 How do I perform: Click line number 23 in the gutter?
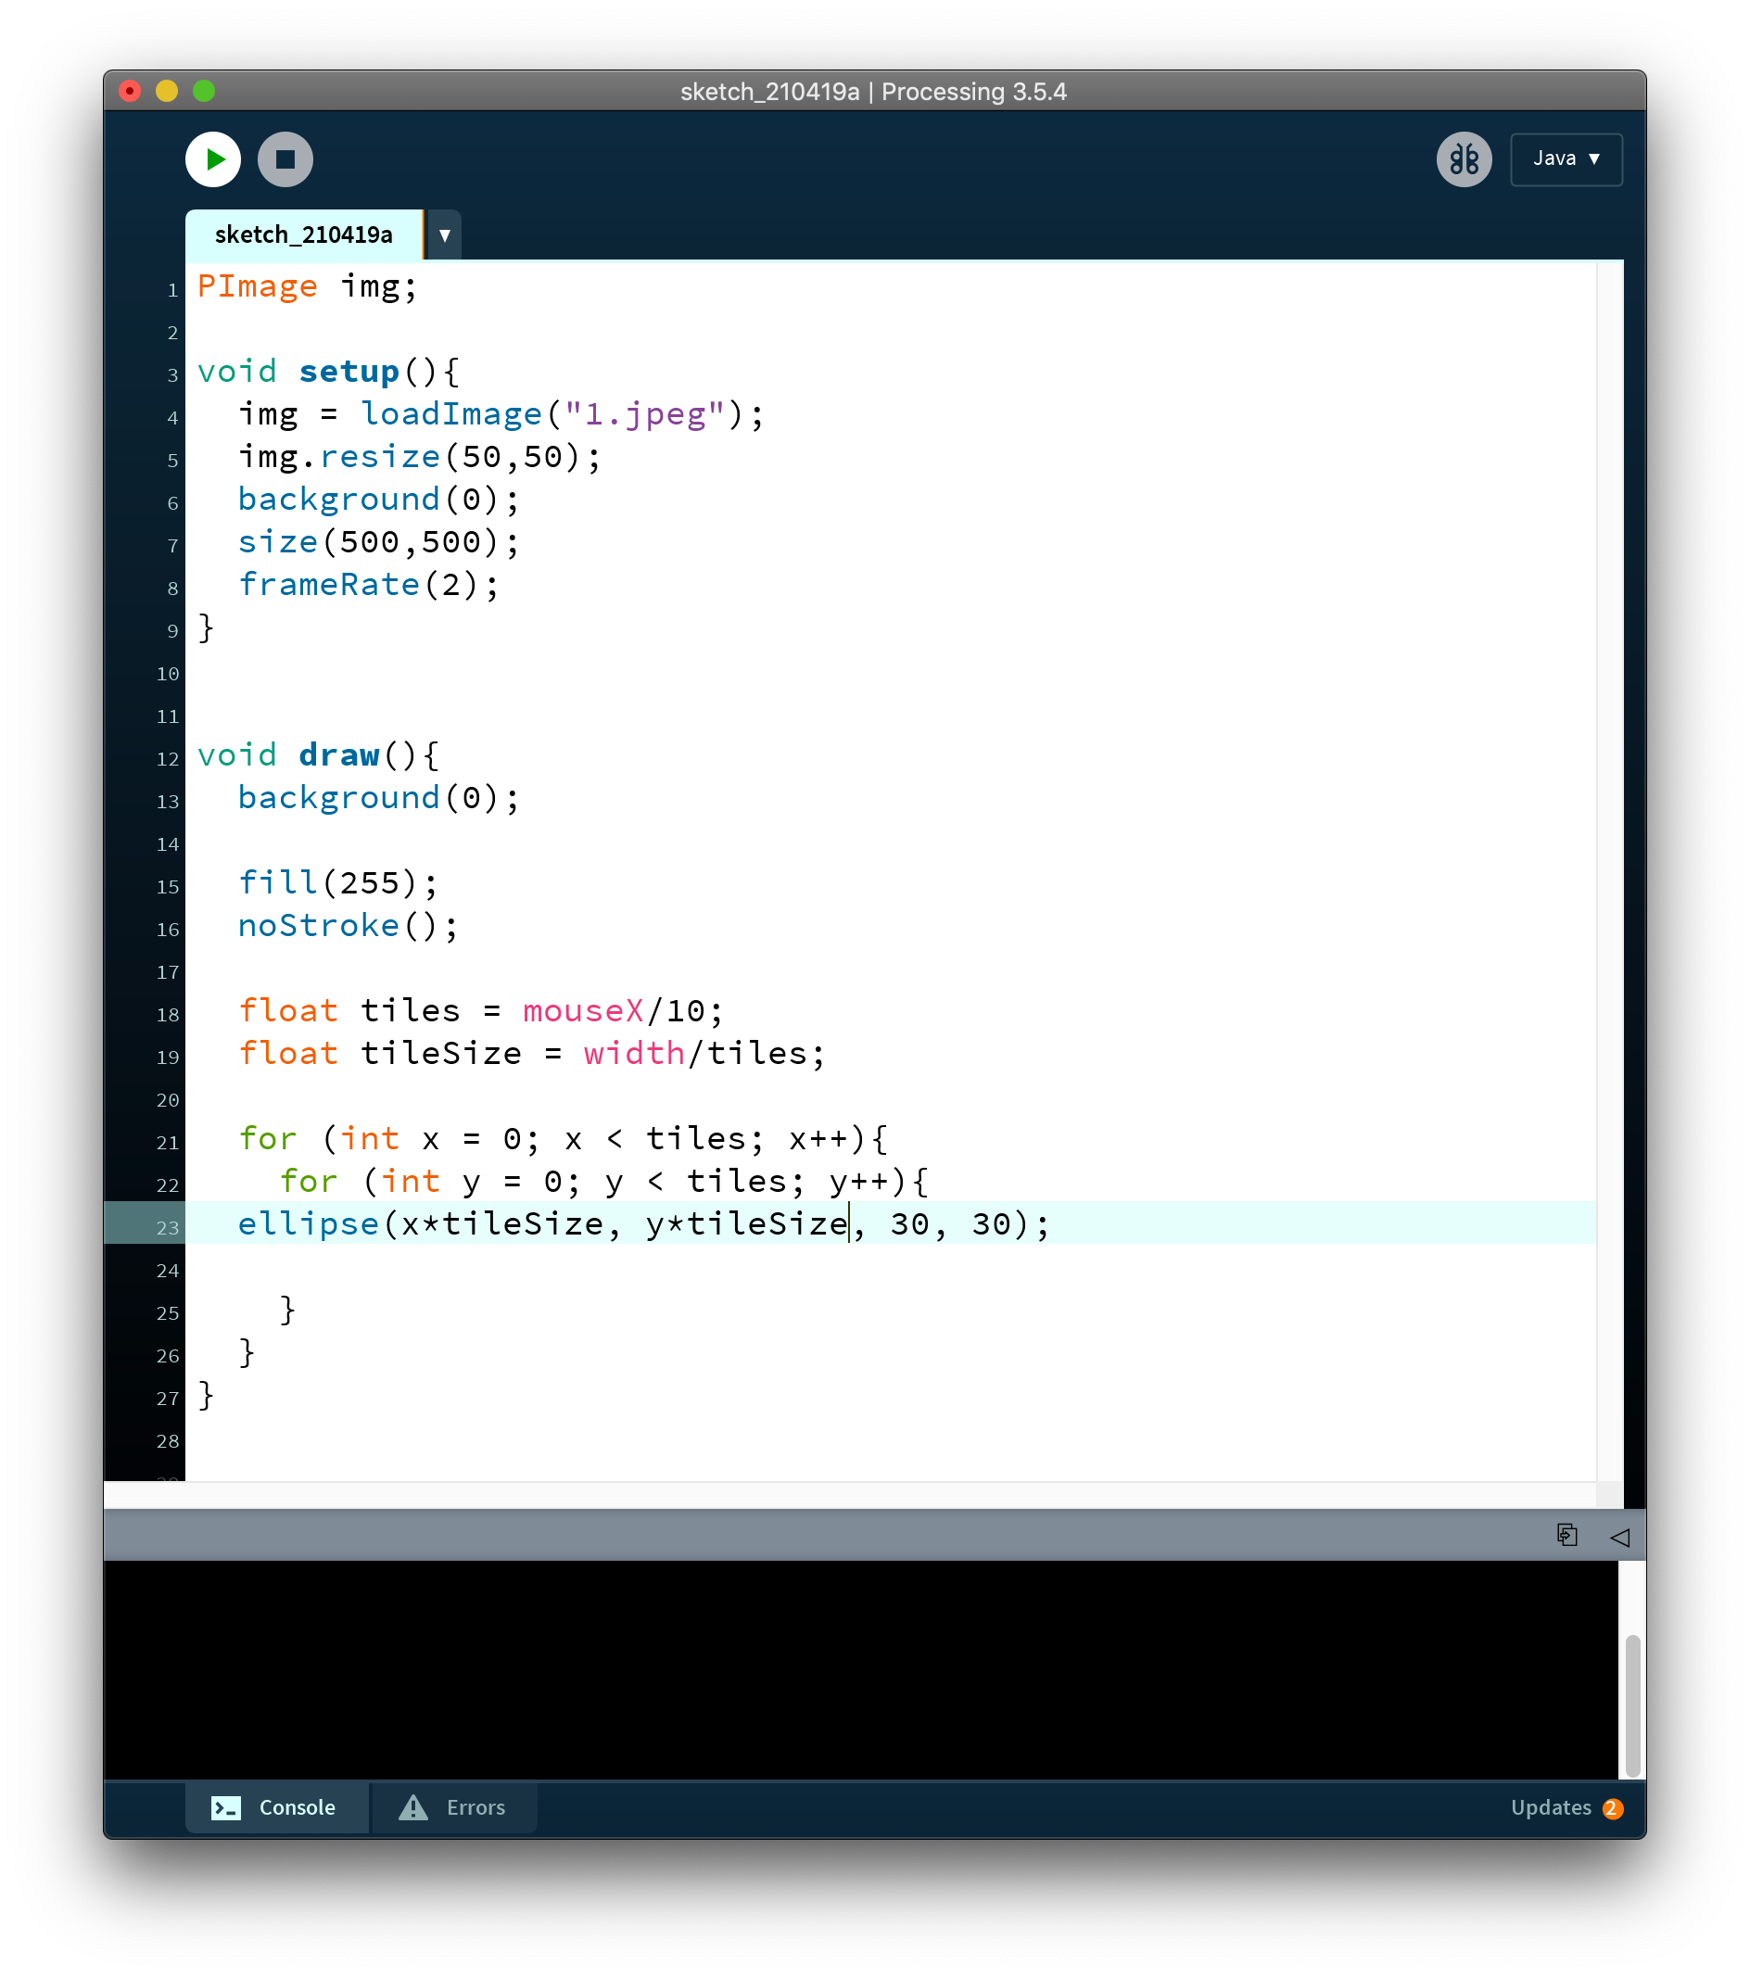pos(167,1227)
